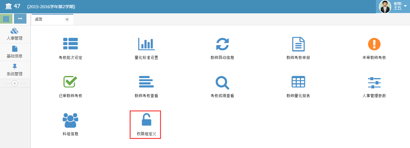
Task: Open 未审教师考核 orange alert icon
Action: (374, 44)
